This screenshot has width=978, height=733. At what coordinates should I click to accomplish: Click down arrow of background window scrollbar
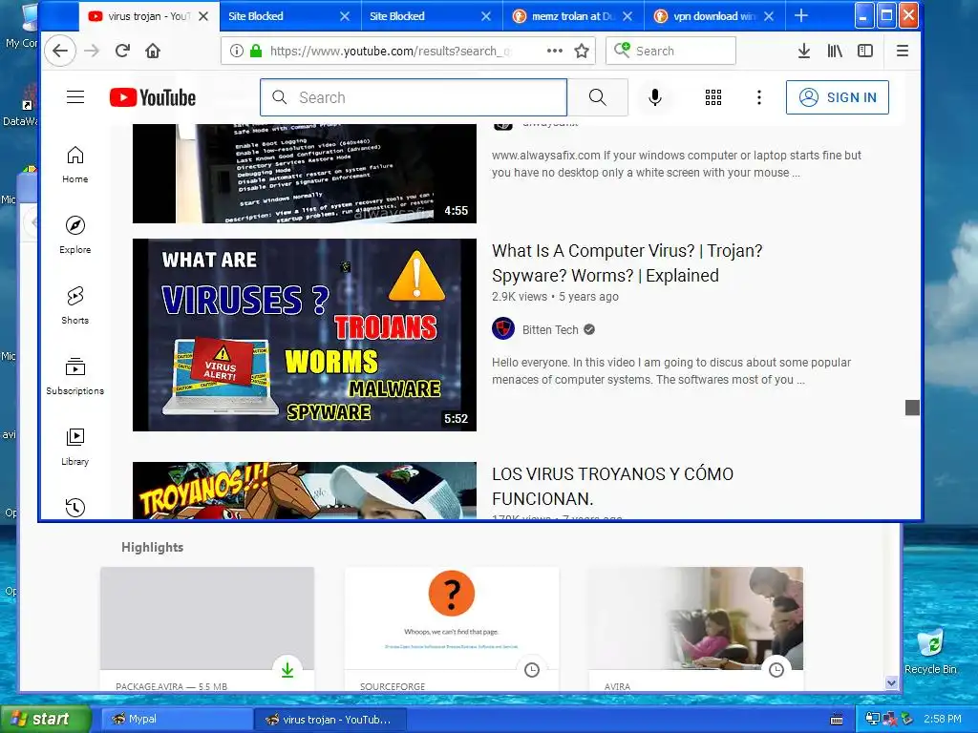(891, 682)
